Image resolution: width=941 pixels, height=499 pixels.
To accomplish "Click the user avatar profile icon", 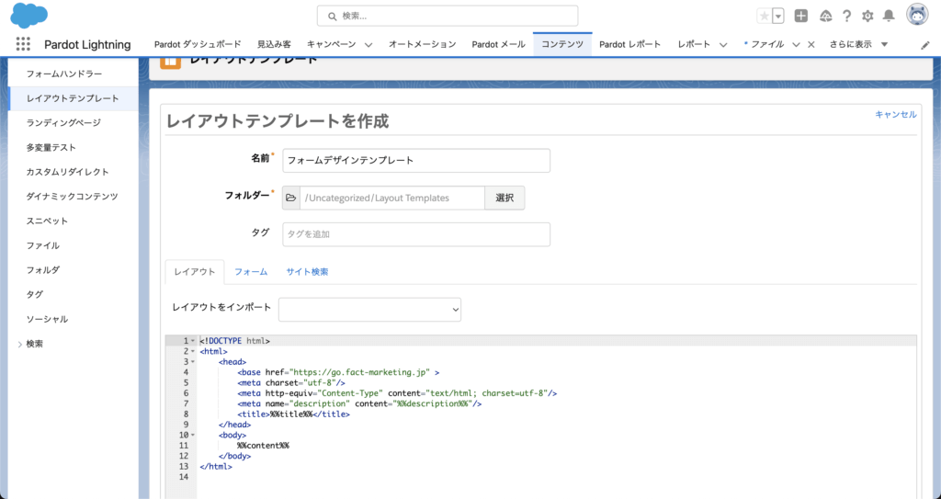I will click(x=917, y=15).
